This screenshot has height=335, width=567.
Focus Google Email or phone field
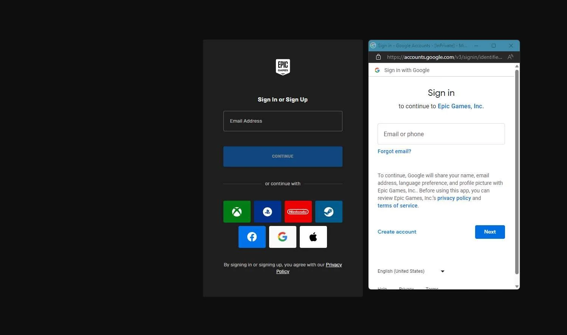pos(441,134)
